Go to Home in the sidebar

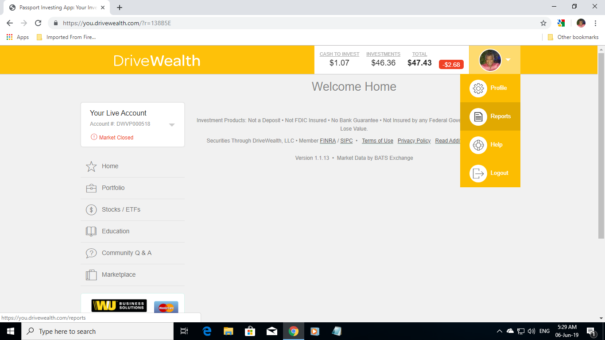coord(132,166)
